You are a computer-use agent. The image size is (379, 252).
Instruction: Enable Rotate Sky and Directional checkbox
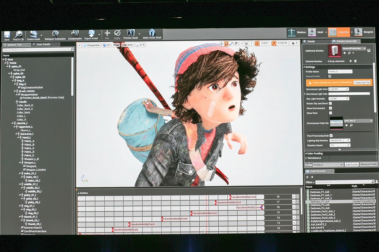pyautogui.click(x=330, y=103)
